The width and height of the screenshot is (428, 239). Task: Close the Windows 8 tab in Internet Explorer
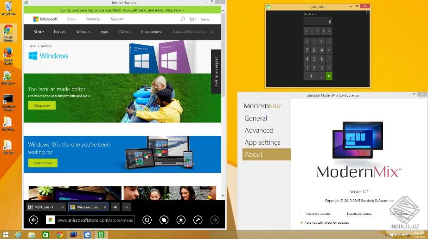coord(105,207)
